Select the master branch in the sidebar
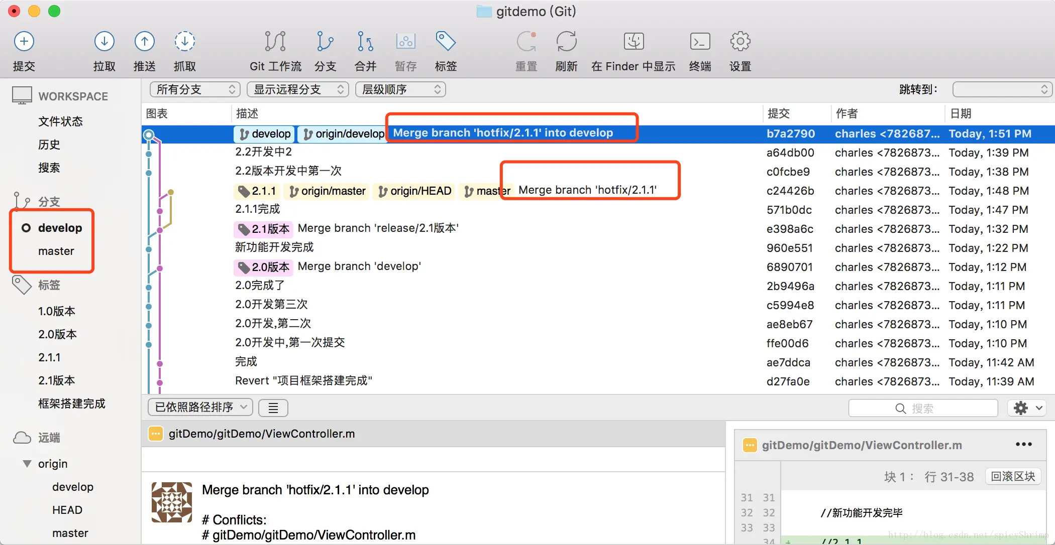1055x545 pixels. click(56, 251)
